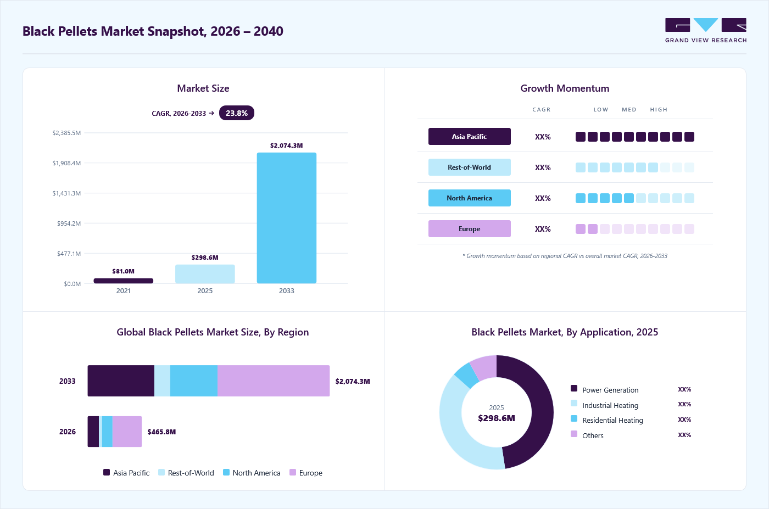769x509 pixels.
Task: Click the Rest-of-World legend swatch
Action: point(161,472)
